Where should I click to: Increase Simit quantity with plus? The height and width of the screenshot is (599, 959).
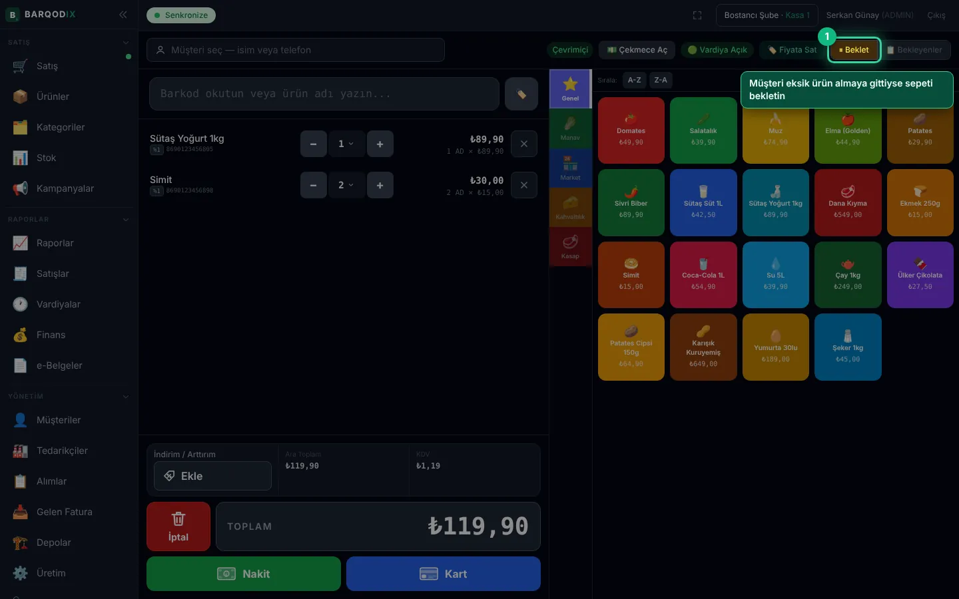pyautogui.click(x=380, y=185)
